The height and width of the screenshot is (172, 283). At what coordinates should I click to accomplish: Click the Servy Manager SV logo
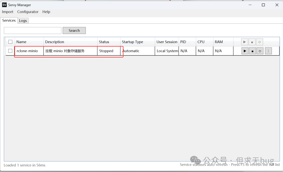point(4,5)
